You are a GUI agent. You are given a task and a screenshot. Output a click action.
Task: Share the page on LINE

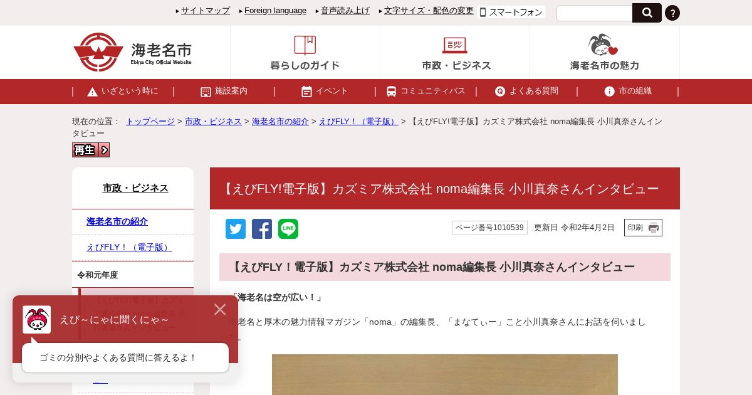tap(288, 229)
